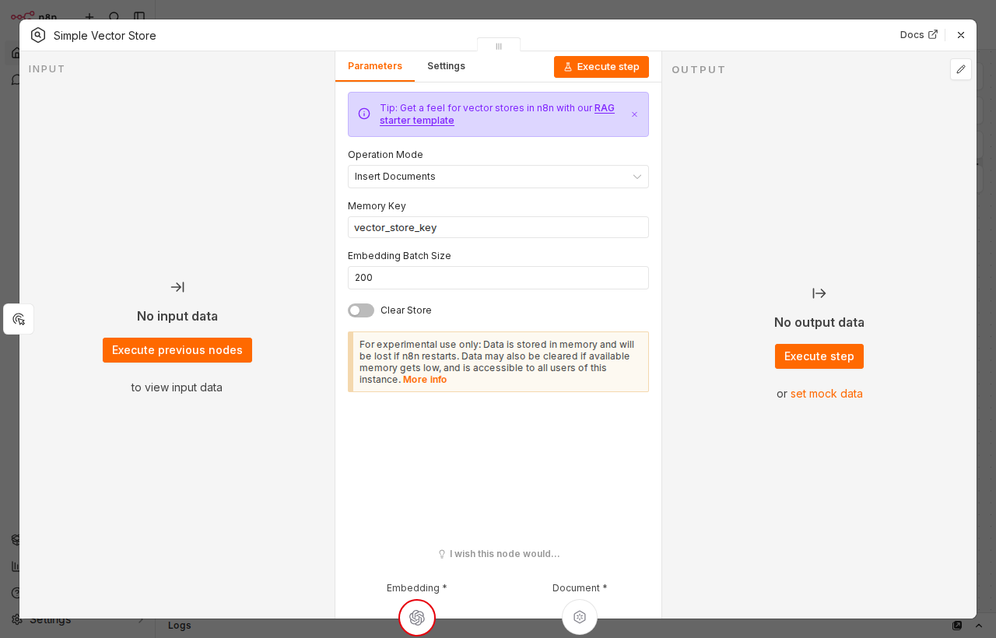
Task: Switch to the Settings tab
Action: (446, 66)
